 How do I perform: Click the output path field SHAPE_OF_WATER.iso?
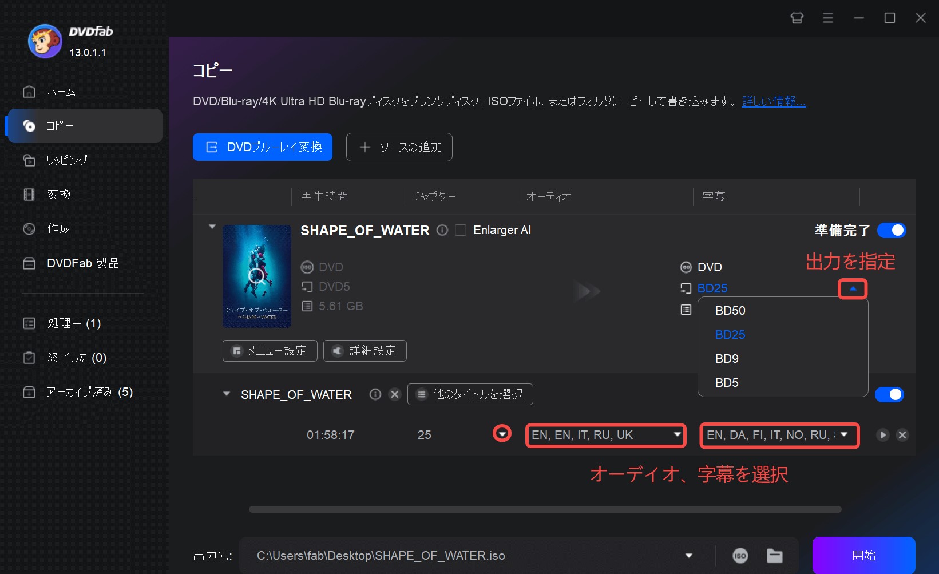click(x=462, y=555)
